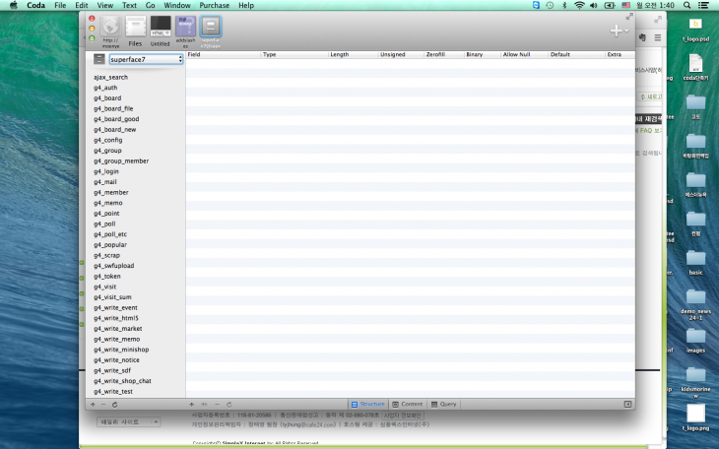Switch to Structure view
Viewport: 719px width, 449px height.
[367, 404]
